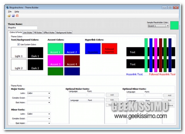Pick the Accent 2 blue color swatch

[72, 49]
